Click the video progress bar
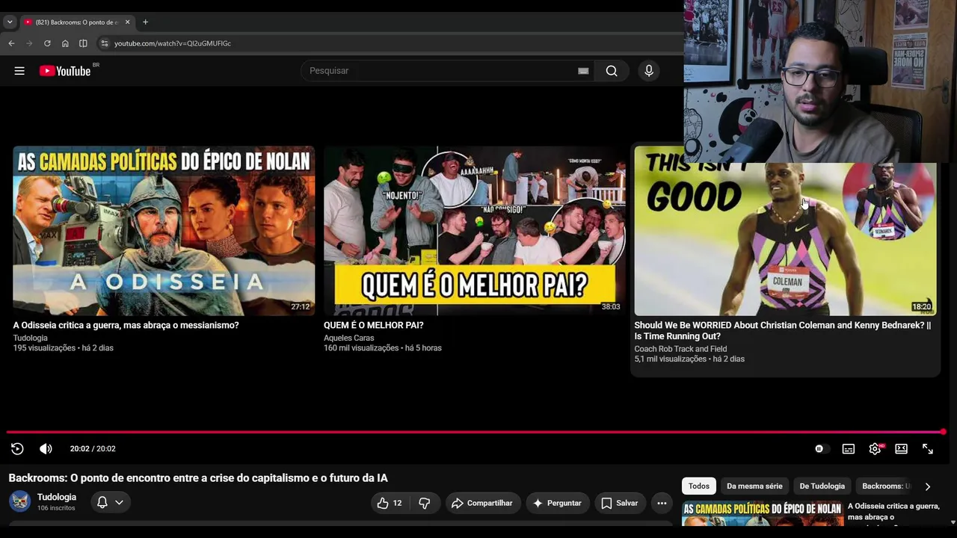 [x=476, y=432]
